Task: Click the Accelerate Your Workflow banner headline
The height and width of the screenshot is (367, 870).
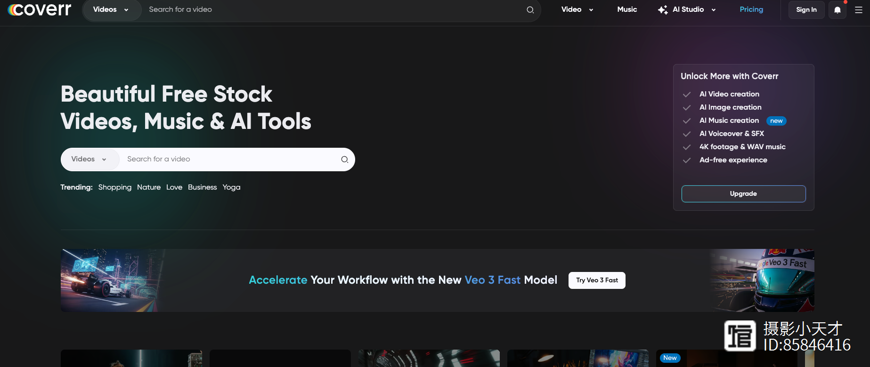Action: point(403,280)
